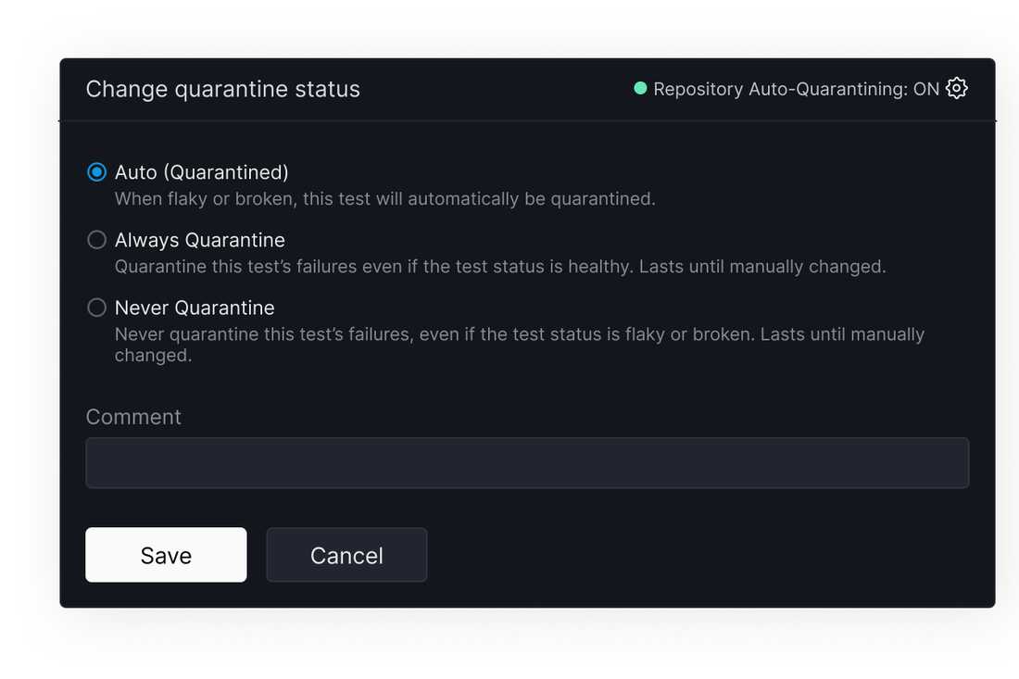Click the description starting "Quarantine this test's failures"
1019x679 pixels.
(x=500, y=267)
